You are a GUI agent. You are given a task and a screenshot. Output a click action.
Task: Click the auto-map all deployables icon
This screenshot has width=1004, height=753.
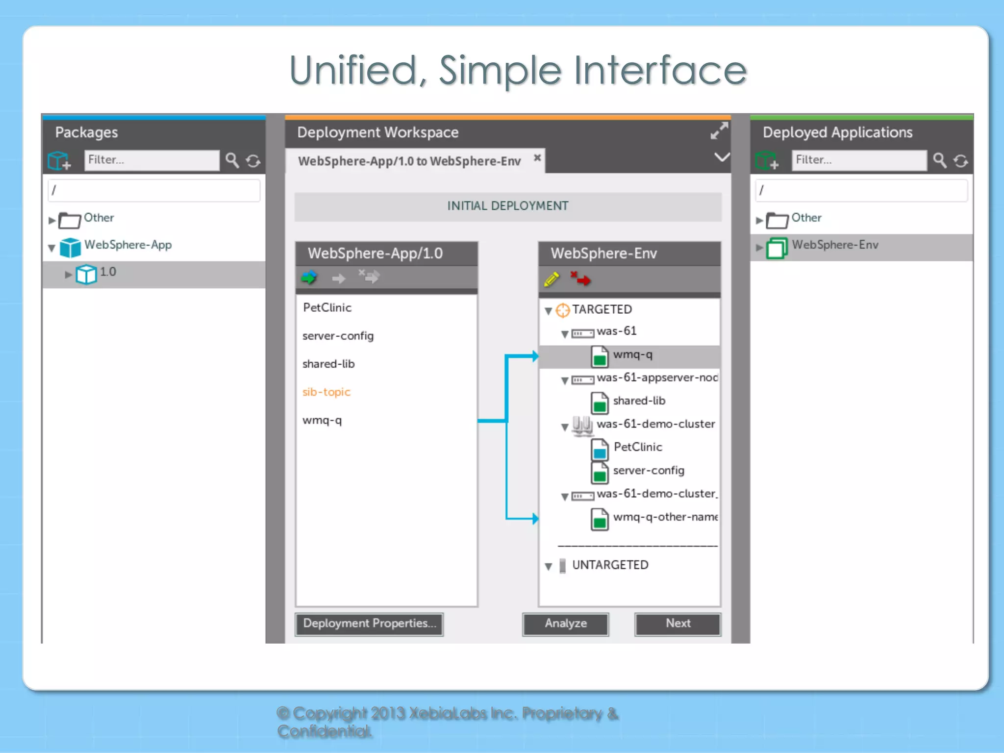pyautogui.click(x=309, y=277)
